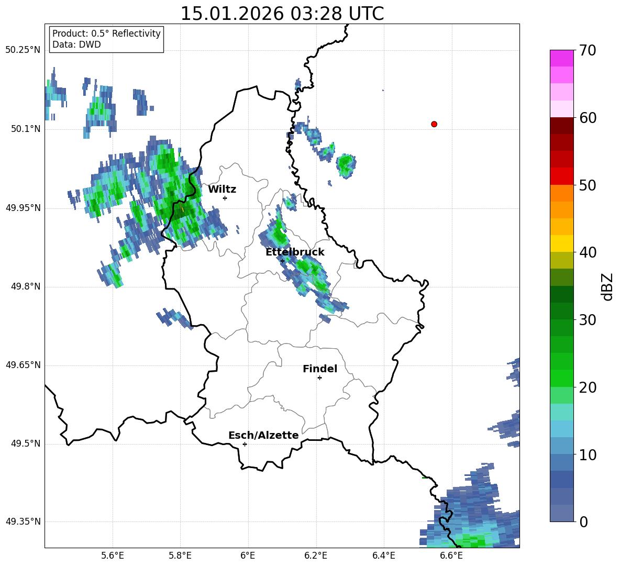Viewport: 620px width, 566px height.
Task: Click the 49.95°N latitude label
Action: point(23,208)
